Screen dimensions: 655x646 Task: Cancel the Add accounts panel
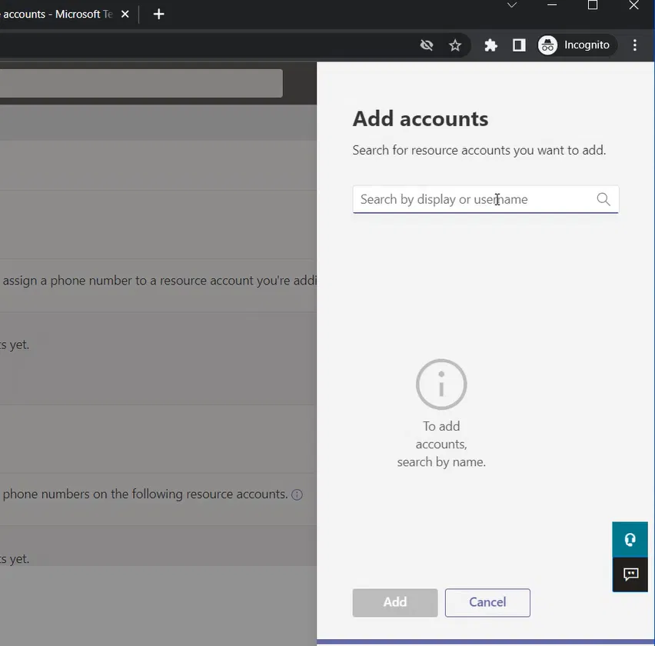tap(487, 602)
